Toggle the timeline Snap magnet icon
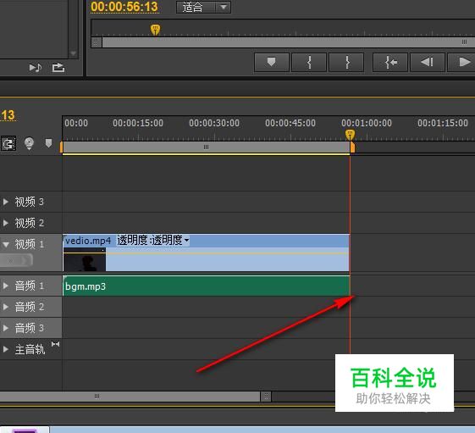Image resolution: width=475 pixels, height=433 pixels. click(x=8, y=143)
